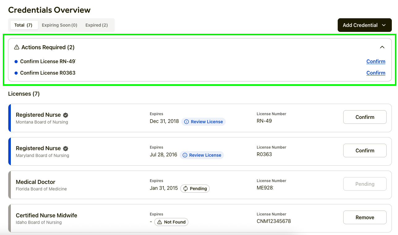Switch to the Expired tab
Screen dimensions: 398x235
coord(96,25)
